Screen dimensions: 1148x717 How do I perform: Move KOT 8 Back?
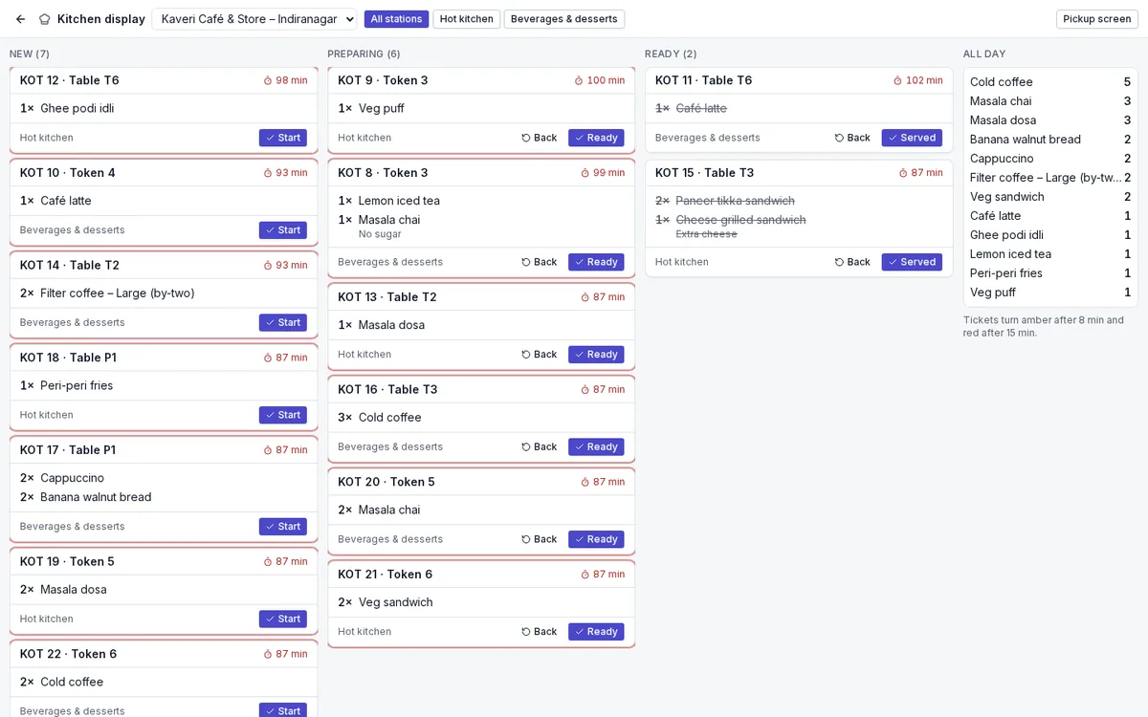coord(540,262)
